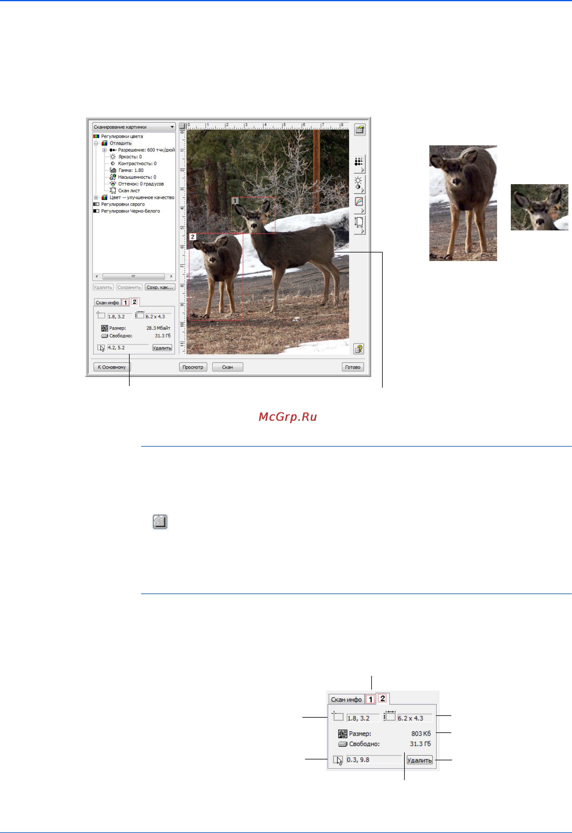Select the Насыщенность: 0 setting

137,177
